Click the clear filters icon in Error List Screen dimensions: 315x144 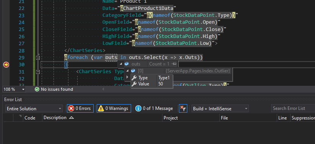[x=183, y=108]
